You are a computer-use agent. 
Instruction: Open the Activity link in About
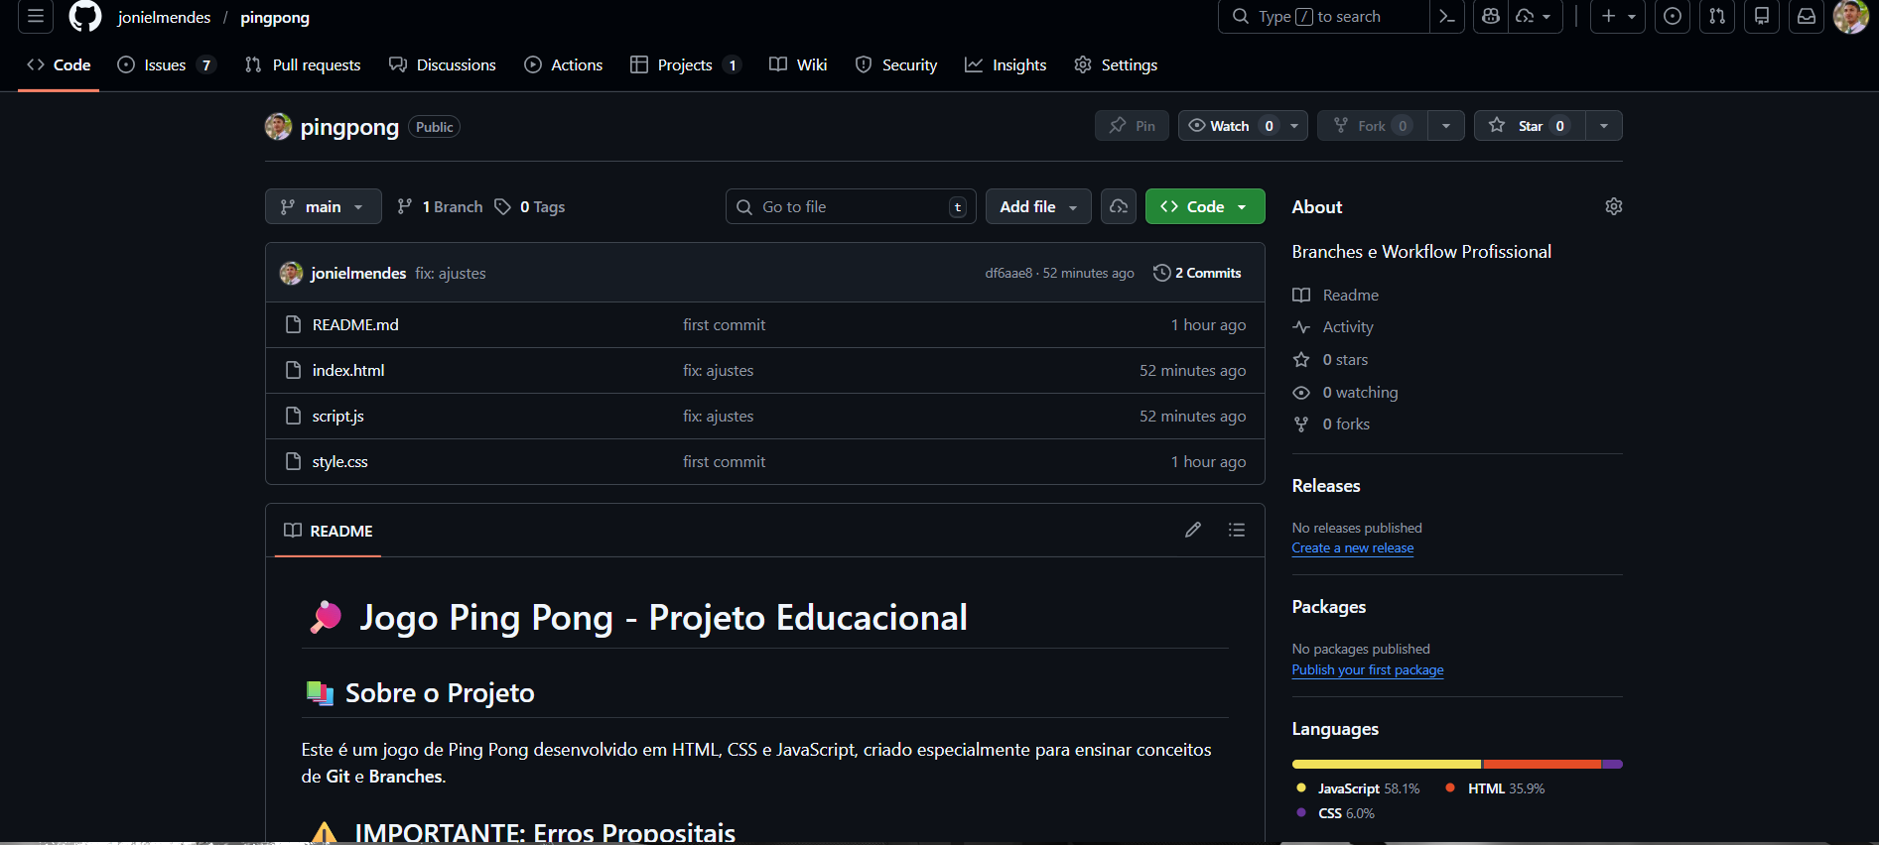(x=1333, y=327)
